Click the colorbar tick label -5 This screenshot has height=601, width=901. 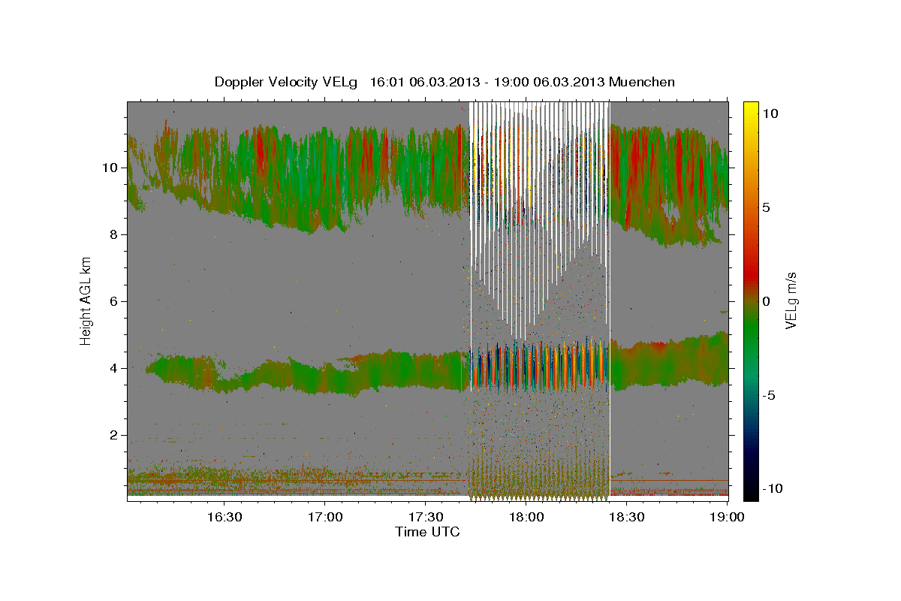(x=769, y=395)
